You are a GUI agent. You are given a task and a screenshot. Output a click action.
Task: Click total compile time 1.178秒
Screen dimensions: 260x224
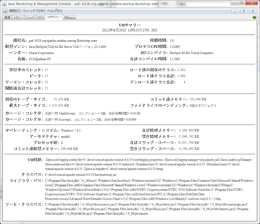coord(175,59)
